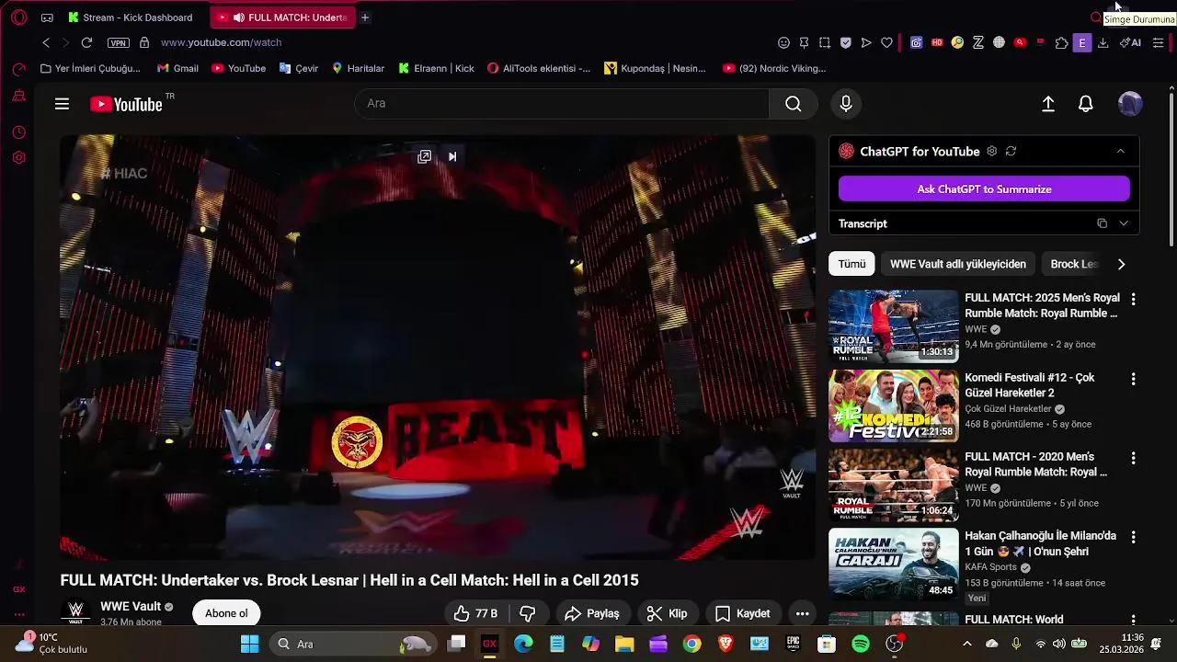Screen dimensions: 1177x662
Task: Start voice search with the microphone icon
Action: pyautogui.click(x=846, y=104)
